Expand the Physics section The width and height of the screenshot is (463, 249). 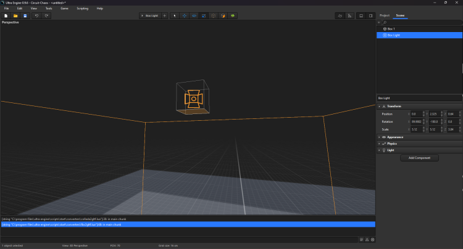391,144
